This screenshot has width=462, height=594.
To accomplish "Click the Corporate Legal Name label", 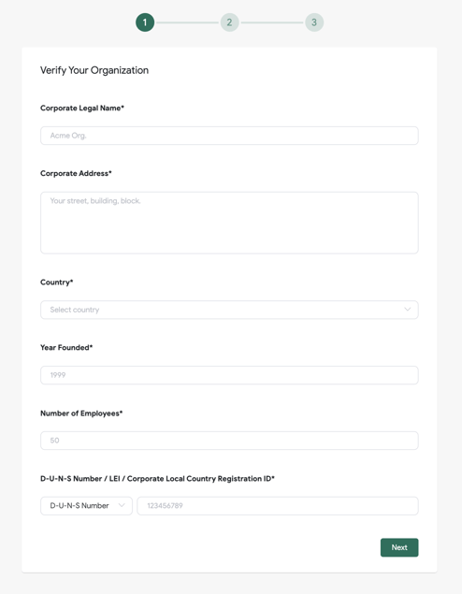I will pyautogui.click(x=82, y=108).
